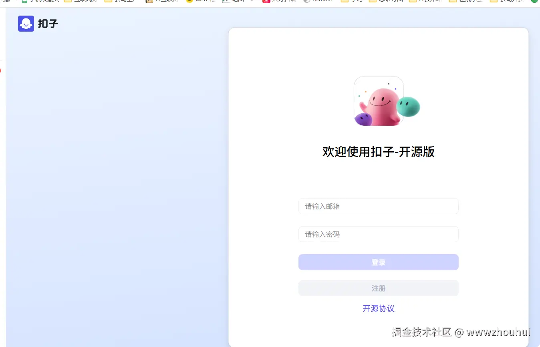This screenshot has width=540, height=347.
Task: Click the Coze mascot illustration
Action: tap(387, 101)
